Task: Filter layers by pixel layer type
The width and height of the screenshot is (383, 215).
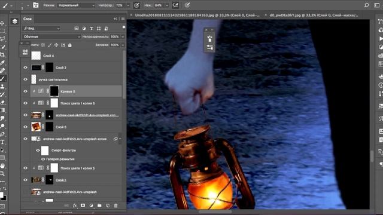Action: coord(77,29)
